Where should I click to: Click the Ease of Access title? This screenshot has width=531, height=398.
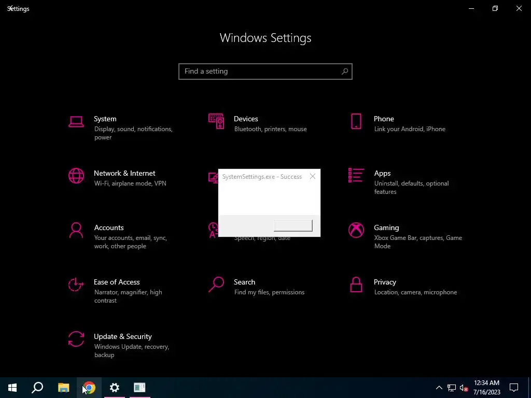pyautogui.click(x=117, y=282)
